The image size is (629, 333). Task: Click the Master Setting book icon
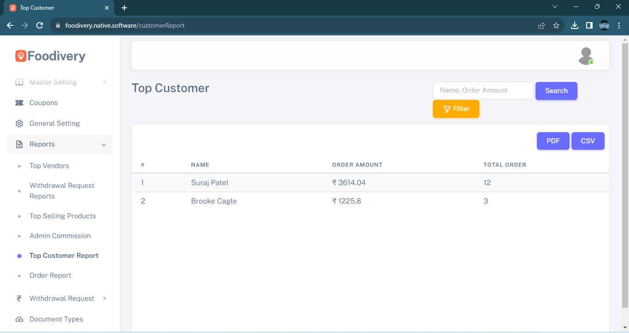click(x=19, y=82)
